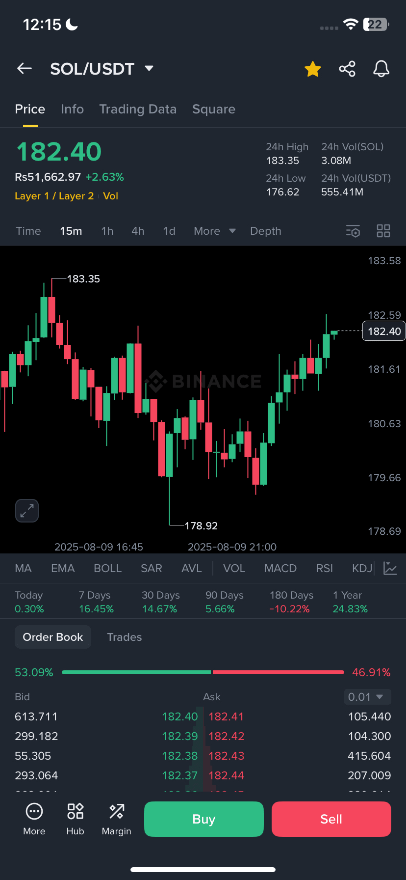Viewport: 406px width, 880px height.
Task: Select the 15m chart interval
Action: [x=71, y=231]
